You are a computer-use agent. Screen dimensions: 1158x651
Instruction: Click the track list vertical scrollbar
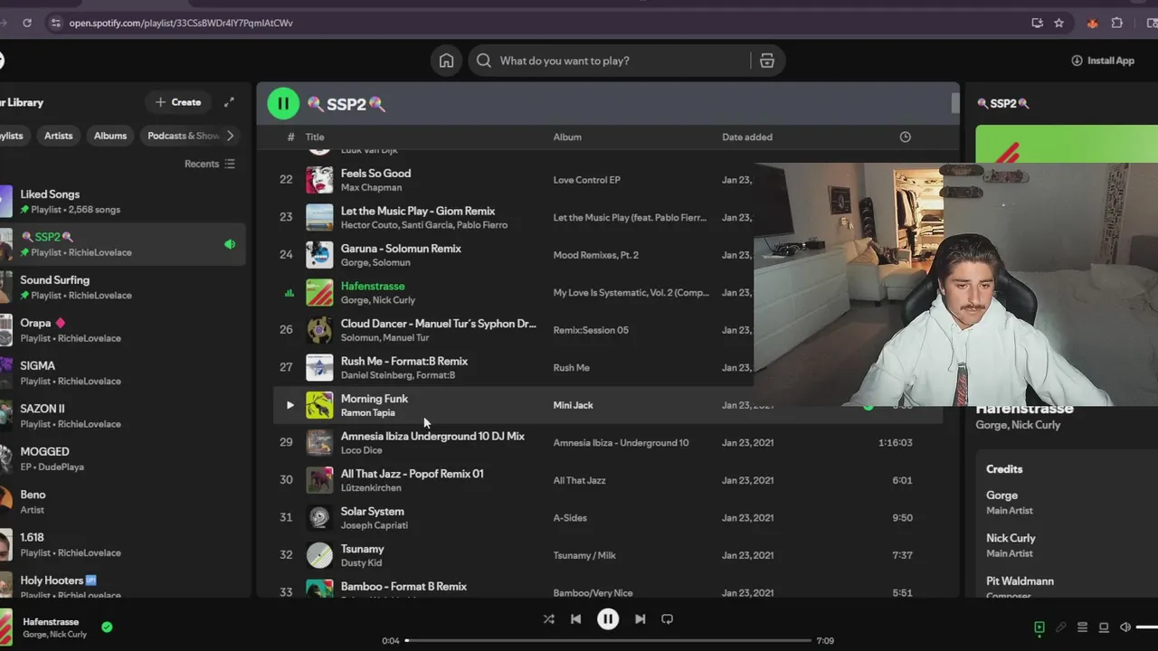click(x=954, y=102)
